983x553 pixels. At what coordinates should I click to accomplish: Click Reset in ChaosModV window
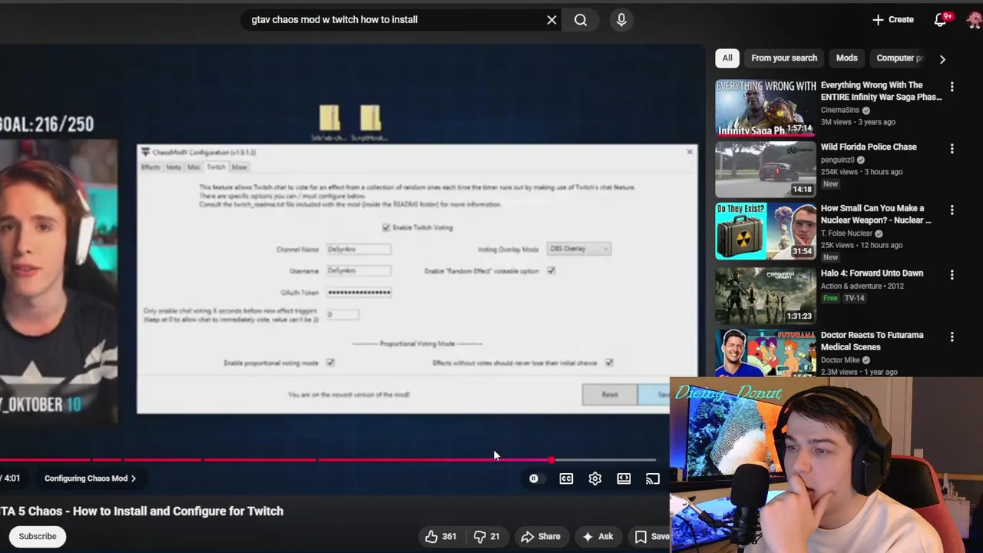point(610,395)
